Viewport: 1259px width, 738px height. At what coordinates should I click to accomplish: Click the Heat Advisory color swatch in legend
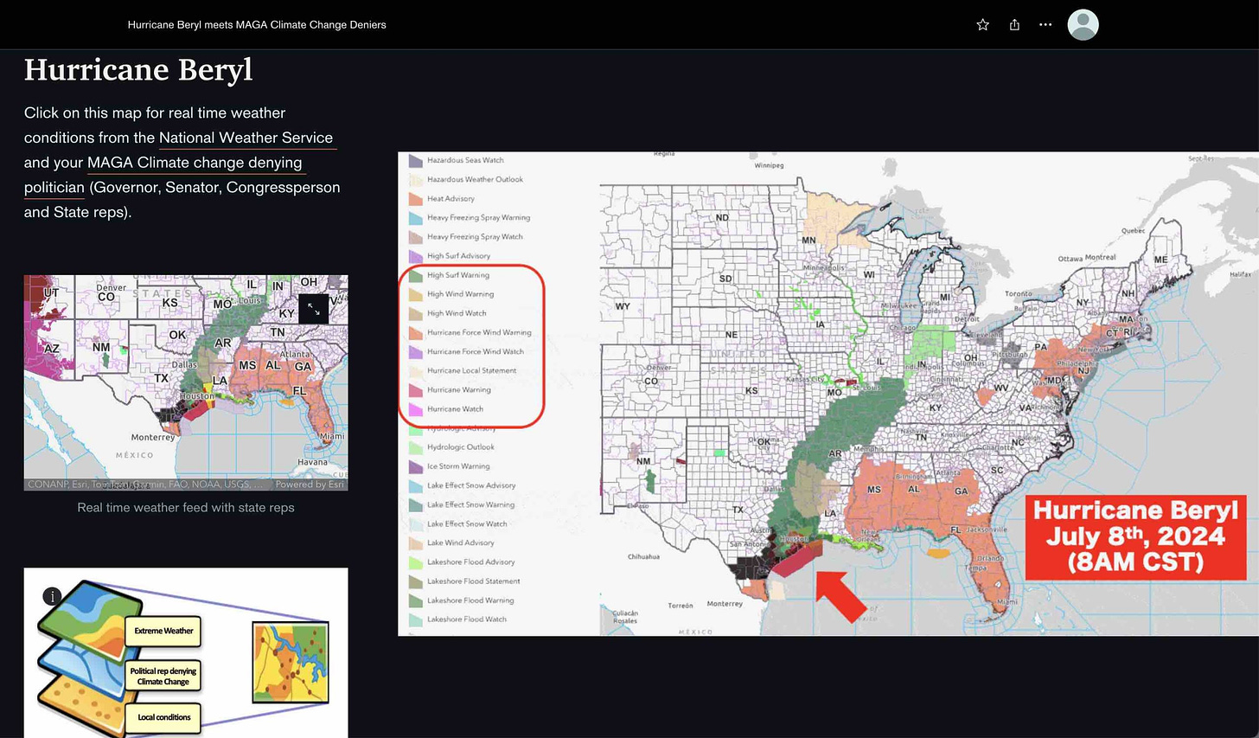[x=415, y=199]
